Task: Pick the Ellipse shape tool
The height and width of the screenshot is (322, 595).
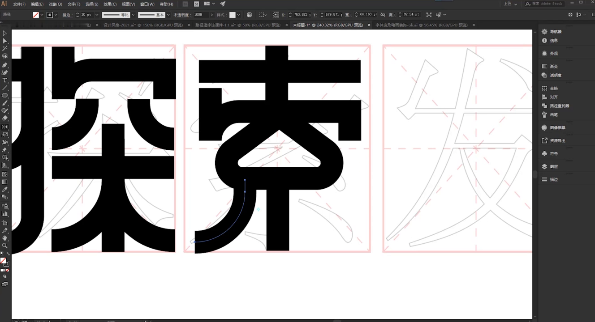Action: (5, 96)
